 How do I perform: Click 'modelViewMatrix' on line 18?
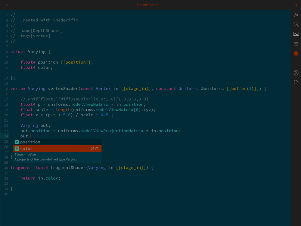click(89, 104)
